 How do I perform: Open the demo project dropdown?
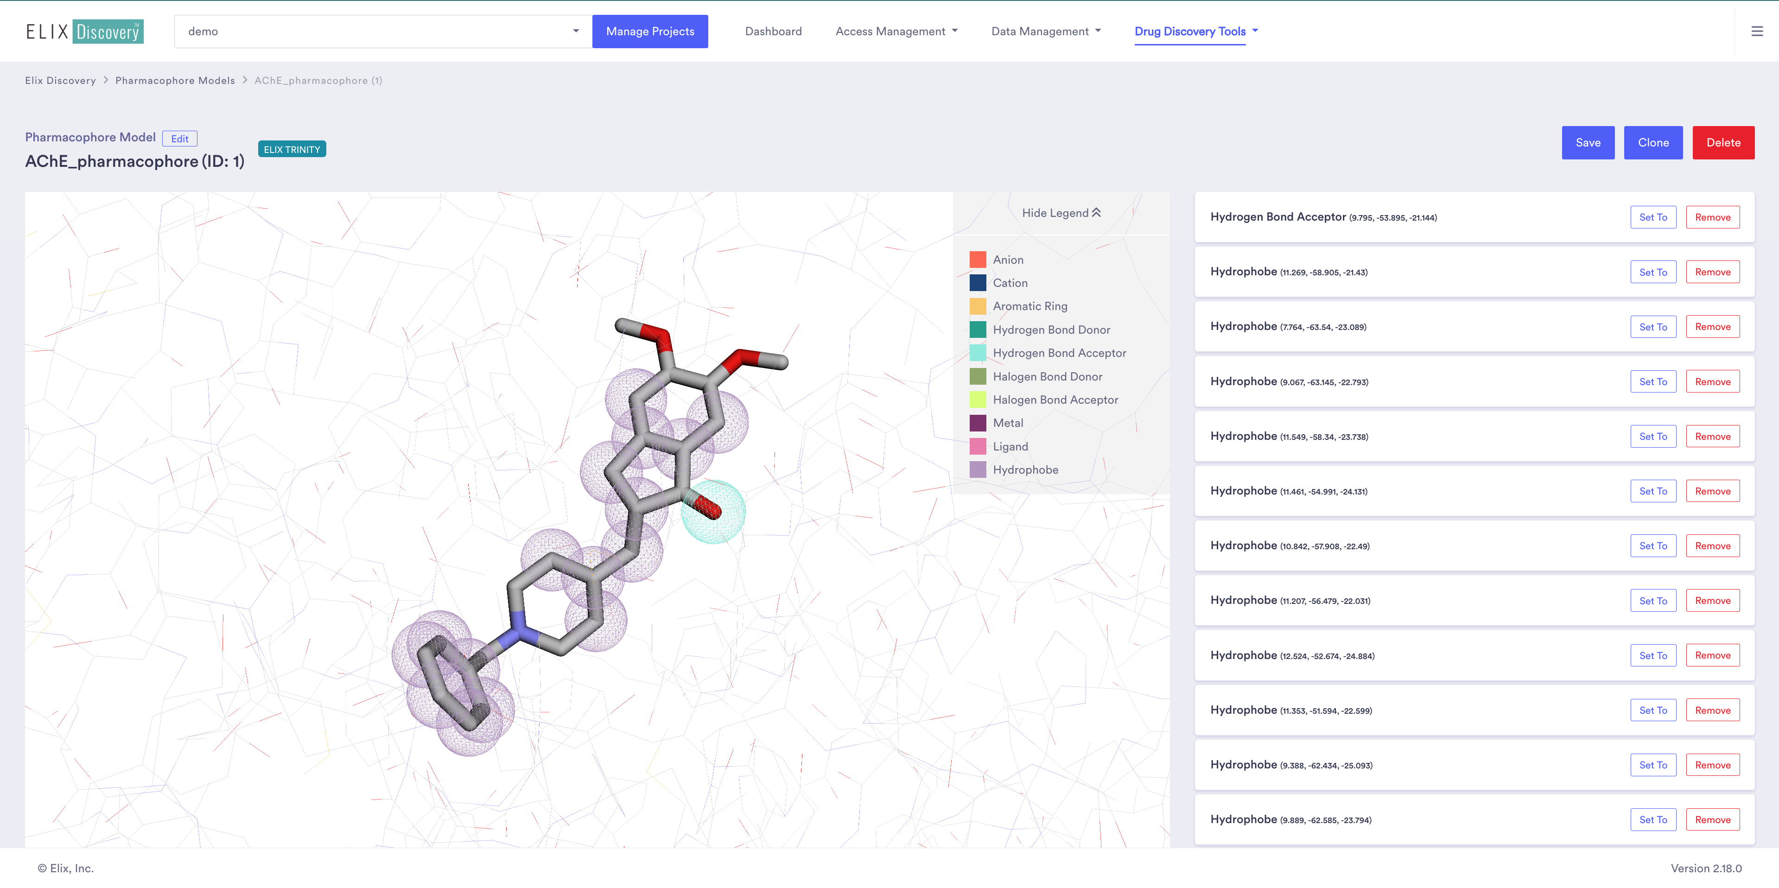[x=383, y=32]
